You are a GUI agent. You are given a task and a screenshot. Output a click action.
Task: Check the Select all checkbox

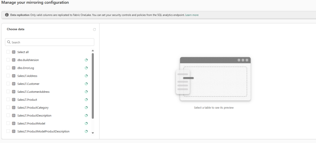[8, 52]
